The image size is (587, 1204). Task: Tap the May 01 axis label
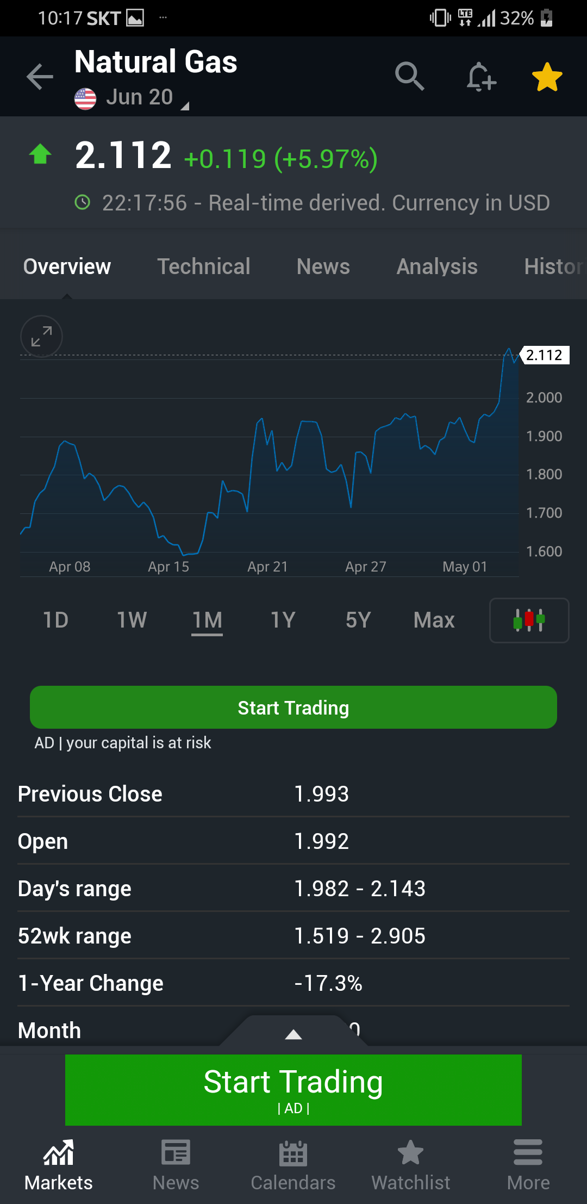point(465,567)
